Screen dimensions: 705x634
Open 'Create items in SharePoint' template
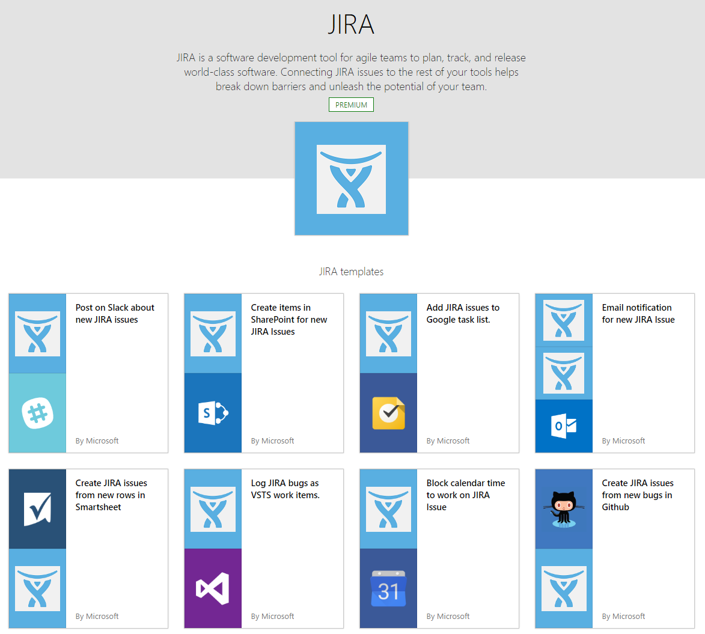(288, 320)
